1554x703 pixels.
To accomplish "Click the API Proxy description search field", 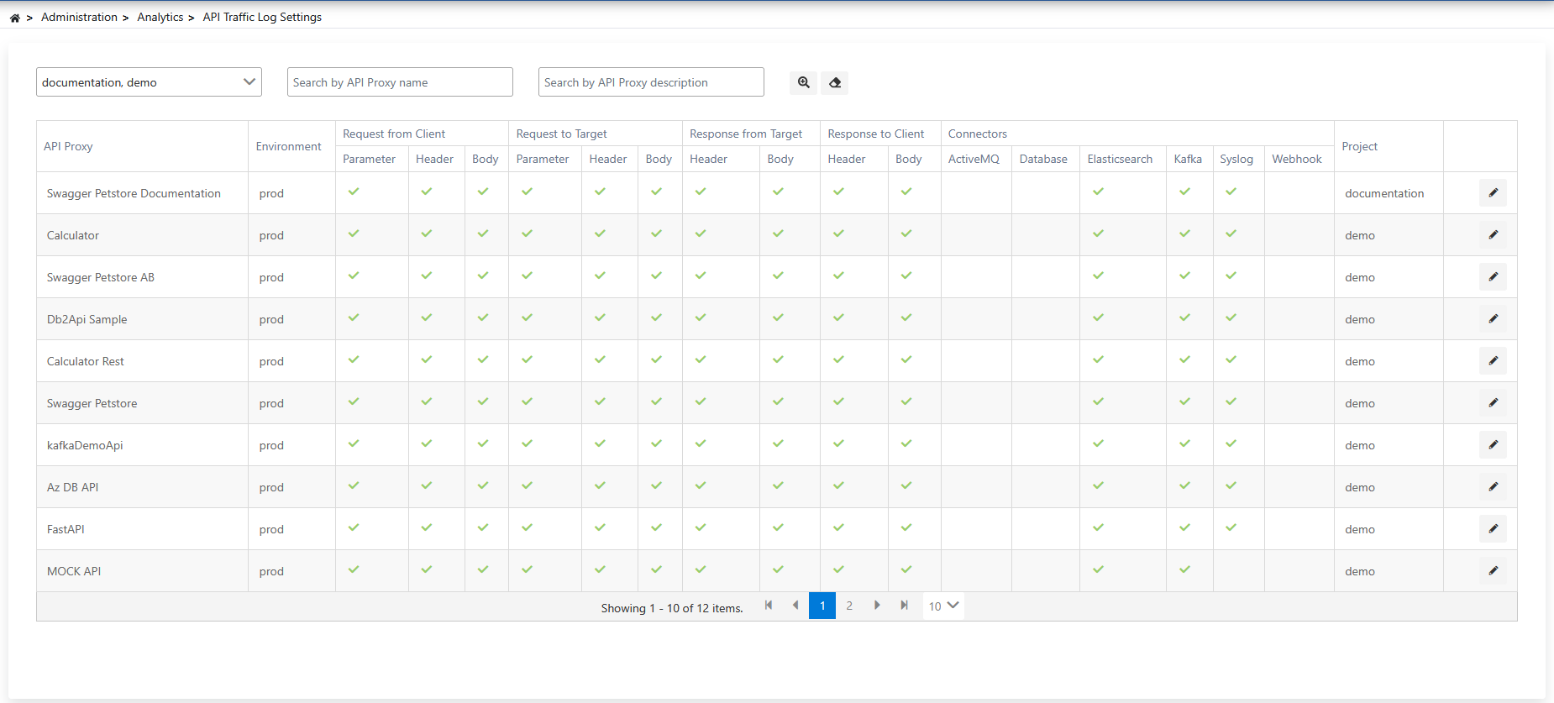I will [x=651, y=82].
